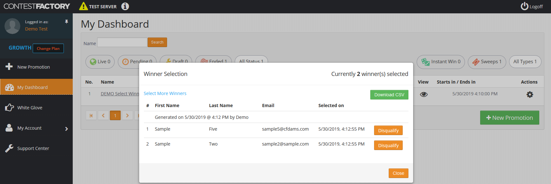
Task: Toggle the sidebar pin icon
Action: pos(66,22)
